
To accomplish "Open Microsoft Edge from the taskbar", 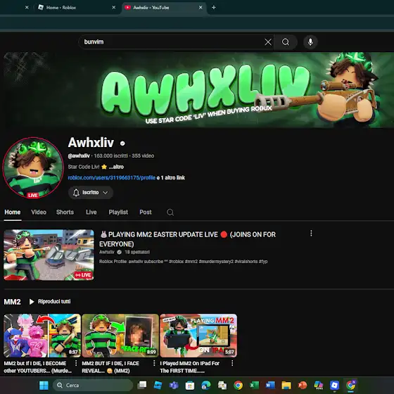I will click(205, 386).
